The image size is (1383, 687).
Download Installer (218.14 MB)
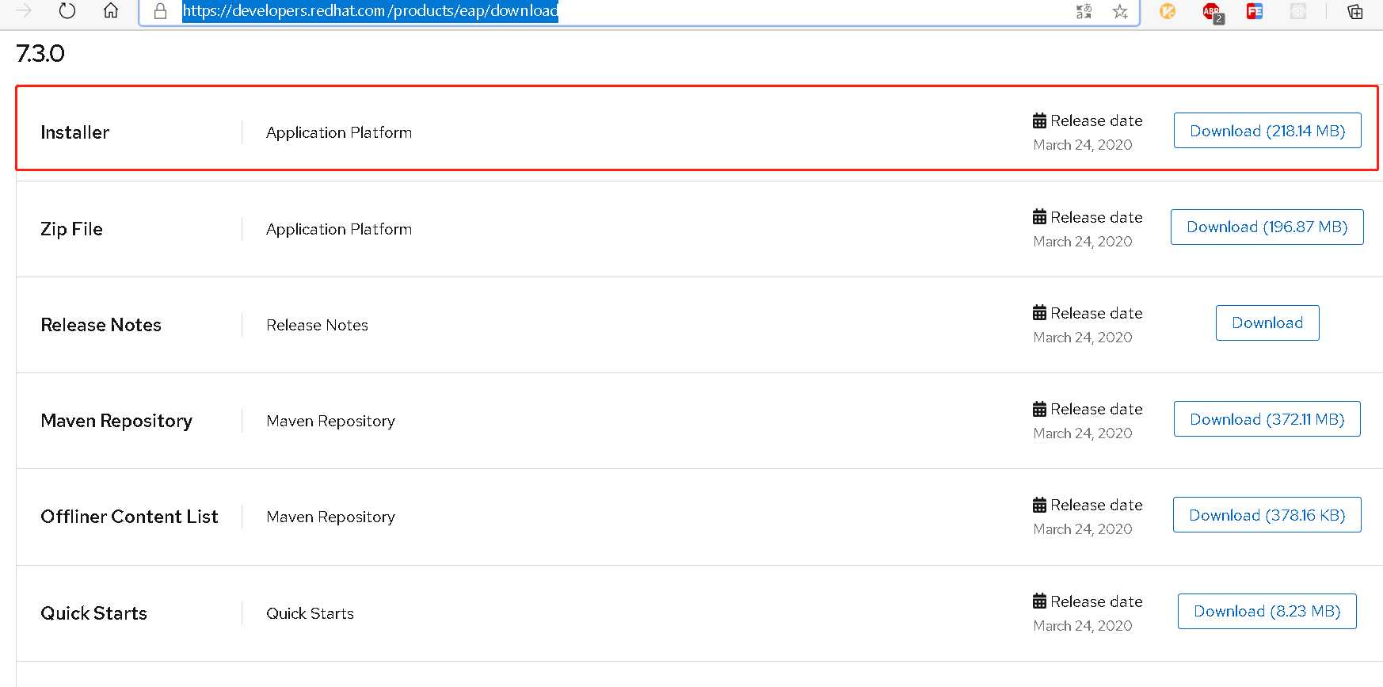pos(1267,131)
